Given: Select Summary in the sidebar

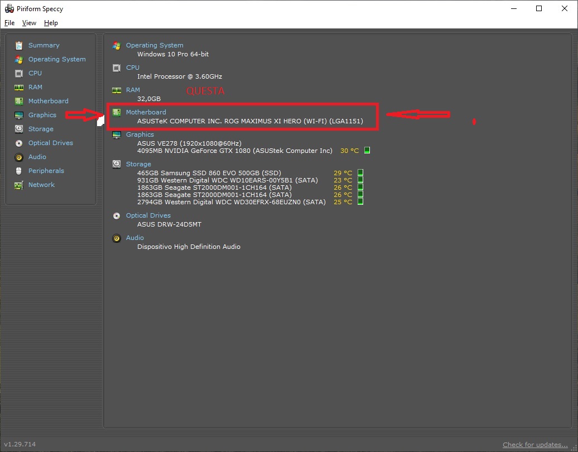Looking at the screenshot, I should (44, 45).
